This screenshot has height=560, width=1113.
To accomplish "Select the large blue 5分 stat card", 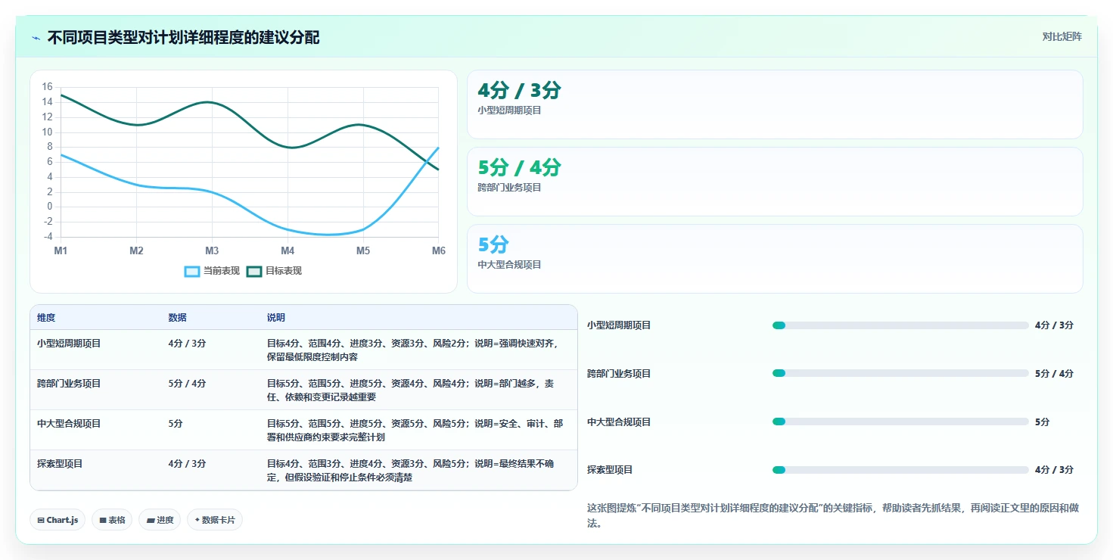I will tap(775, 259).
